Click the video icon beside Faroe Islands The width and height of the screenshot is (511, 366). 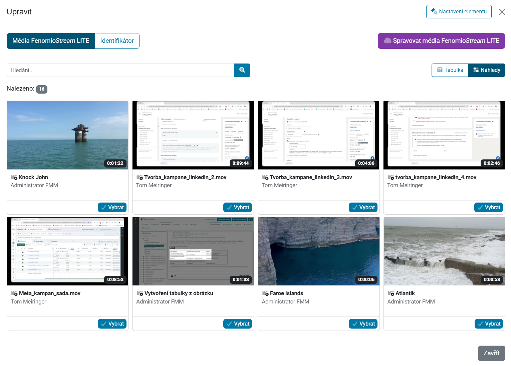265,293
